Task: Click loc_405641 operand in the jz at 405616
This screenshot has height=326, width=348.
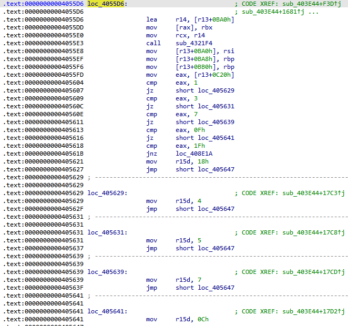Action: 216,138
